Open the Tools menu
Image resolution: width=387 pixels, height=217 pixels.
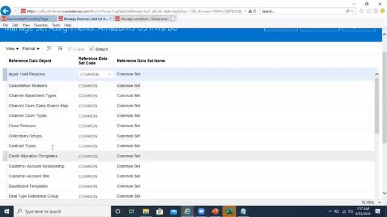(56, 25)
